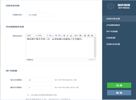The width and height of the screenshot is (136, 100).
Task: Align text left in rule editor
Action: coord(85,35)
